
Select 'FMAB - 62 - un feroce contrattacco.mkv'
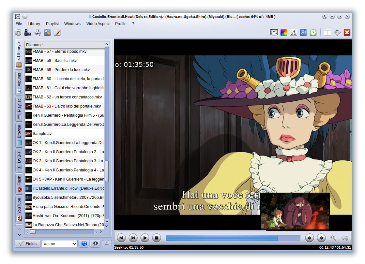click(x=65, y=97)
